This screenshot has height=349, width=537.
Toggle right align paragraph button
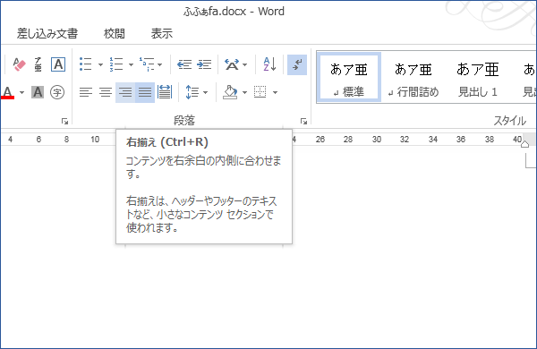pos(125,92)
